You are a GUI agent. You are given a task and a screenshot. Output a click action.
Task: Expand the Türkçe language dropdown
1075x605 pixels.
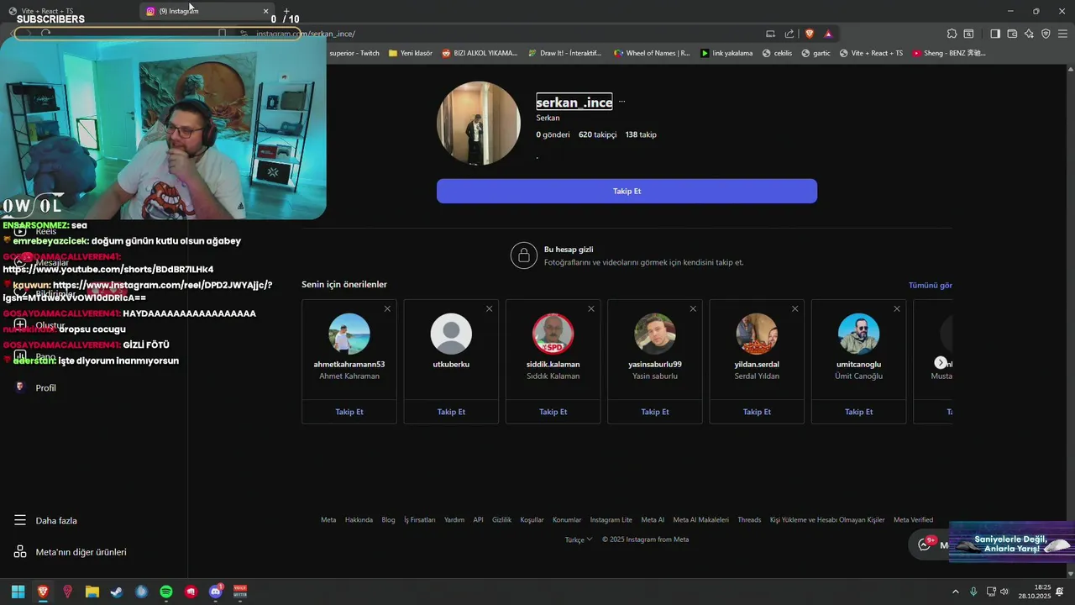click(579, 539)
